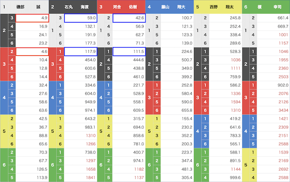Screen dimensions: 290x182
Task: Click boat 1 header 磯部 誠
Action: pyautogui.click(x=24, y=7)
